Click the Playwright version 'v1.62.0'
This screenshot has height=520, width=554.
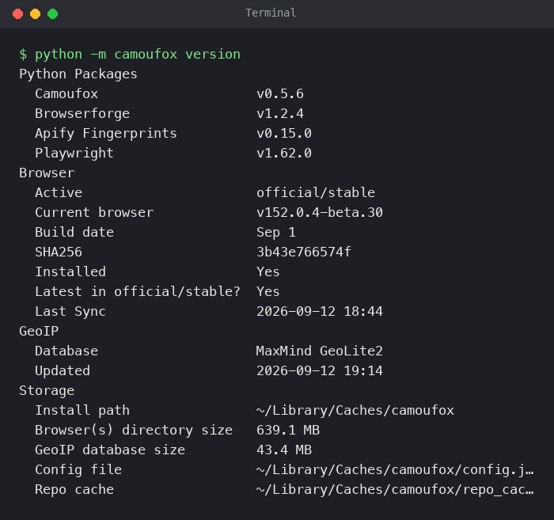284,154
